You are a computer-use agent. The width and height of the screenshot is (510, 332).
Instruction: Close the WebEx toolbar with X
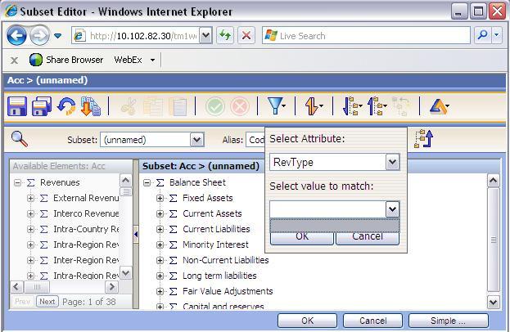[14, 60]
